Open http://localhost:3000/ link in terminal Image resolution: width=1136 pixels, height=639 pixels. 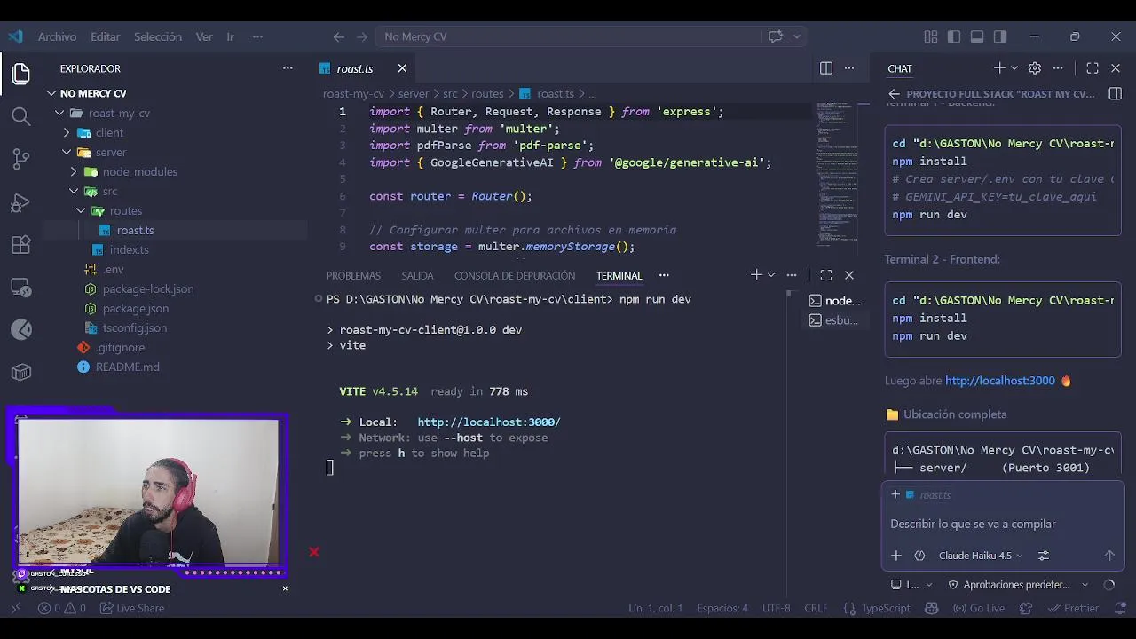point(489,422)
